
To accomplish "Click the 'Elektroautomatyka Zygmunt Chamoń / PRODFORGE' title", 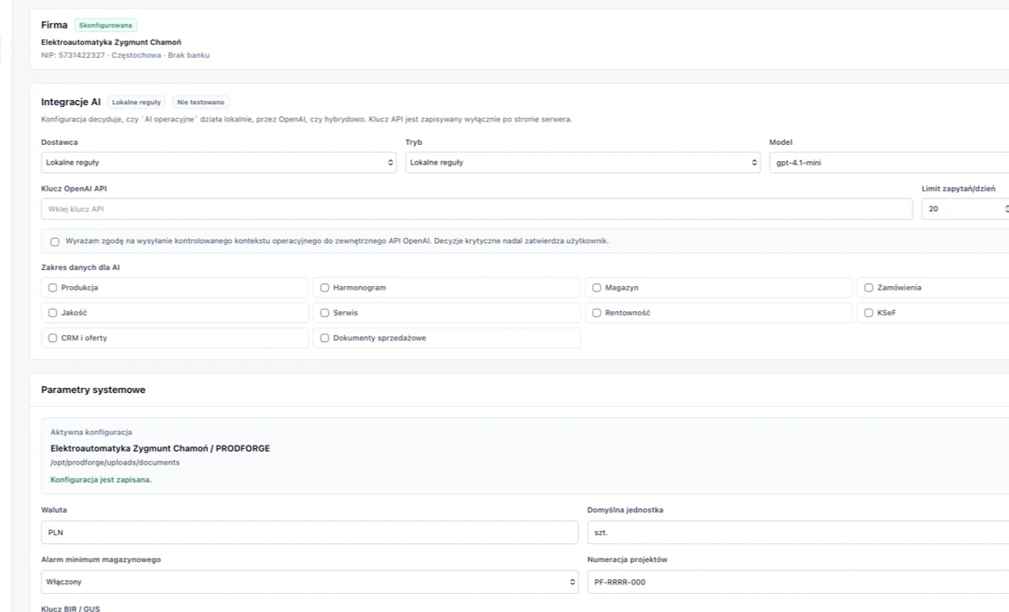I will 161,448.
